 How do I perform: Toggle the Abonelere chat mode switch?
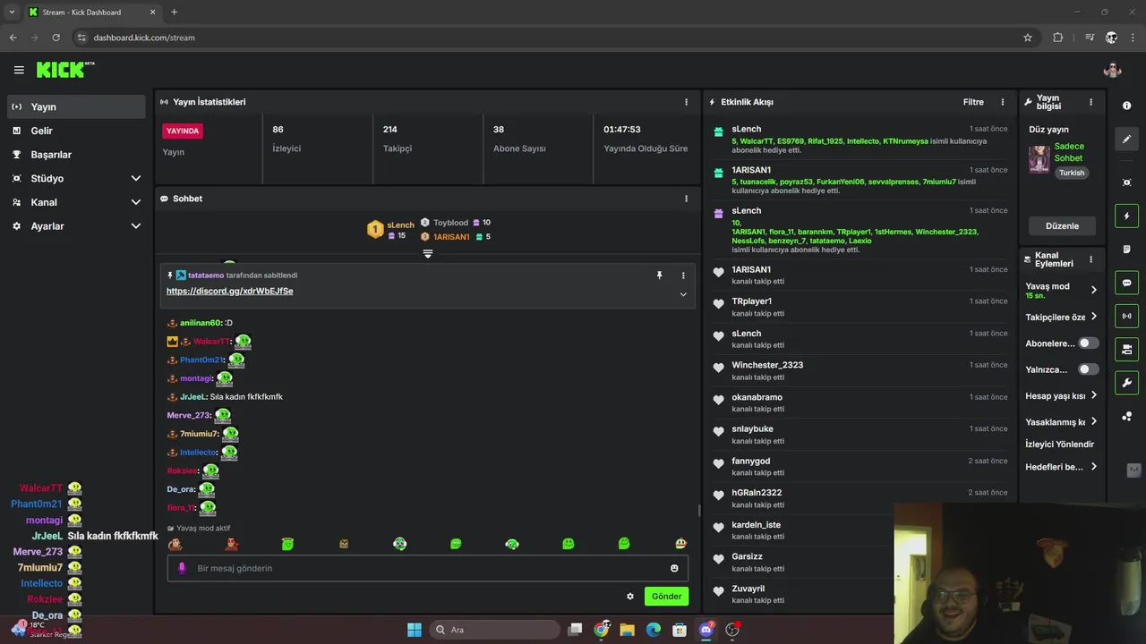(1088, 343)
